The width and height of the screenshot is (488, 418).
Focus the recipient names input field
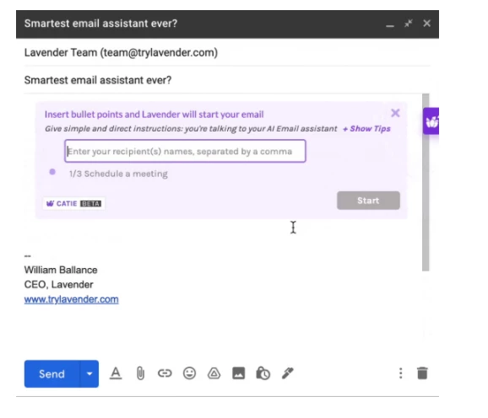point(185,151)
